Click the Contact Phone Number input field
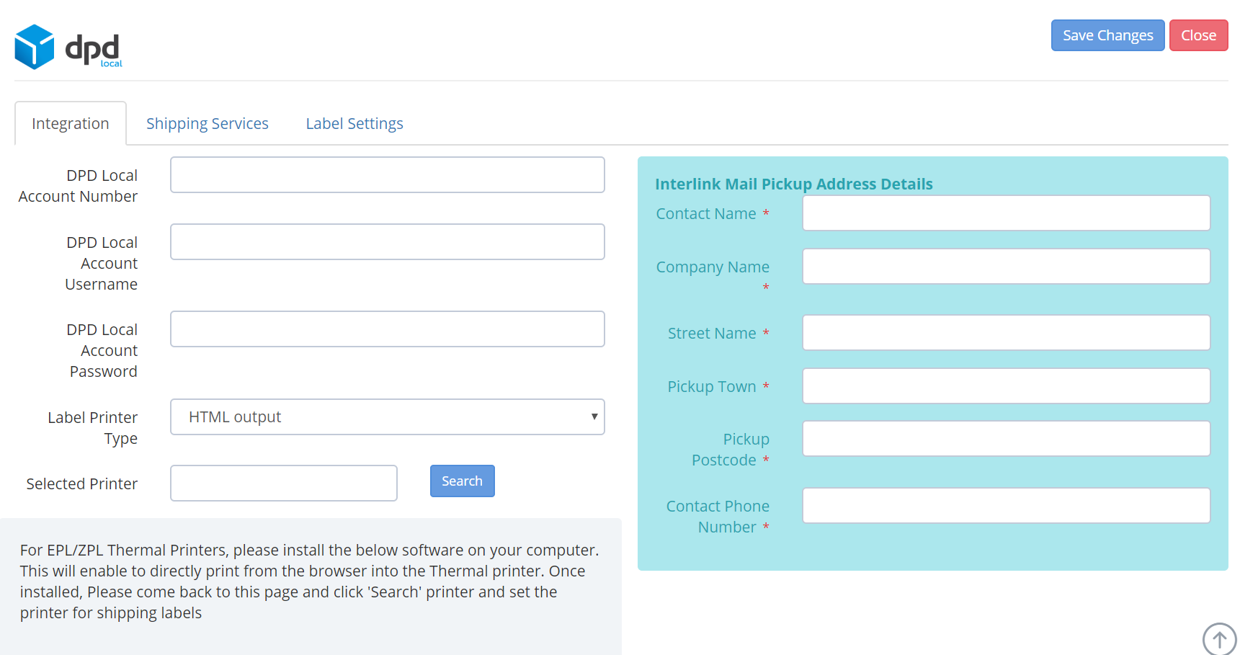Viewport: 1240px width, 655px height. (x=1007, y=505)
